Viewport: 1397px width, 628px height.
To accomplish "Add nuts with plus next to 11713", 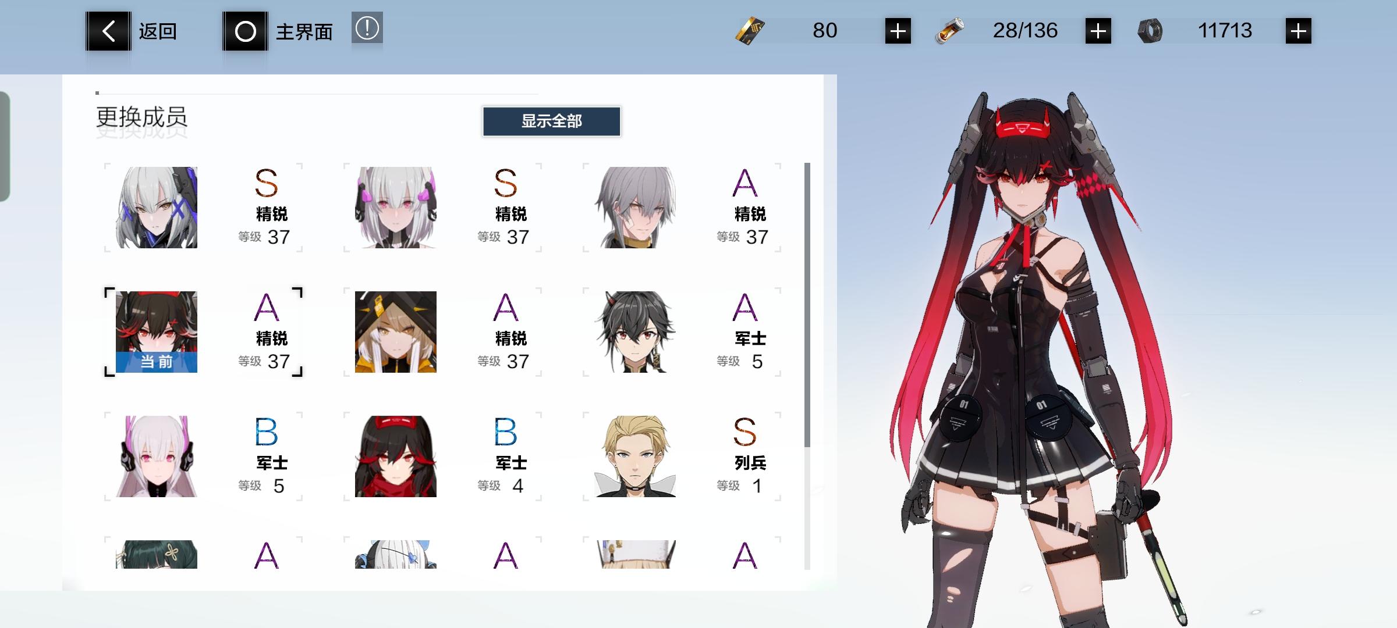I will [x=1299, y=31].
